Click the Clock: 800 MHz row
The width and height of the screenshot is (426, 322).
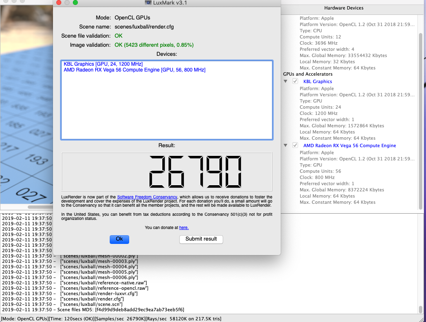[317, 177]
